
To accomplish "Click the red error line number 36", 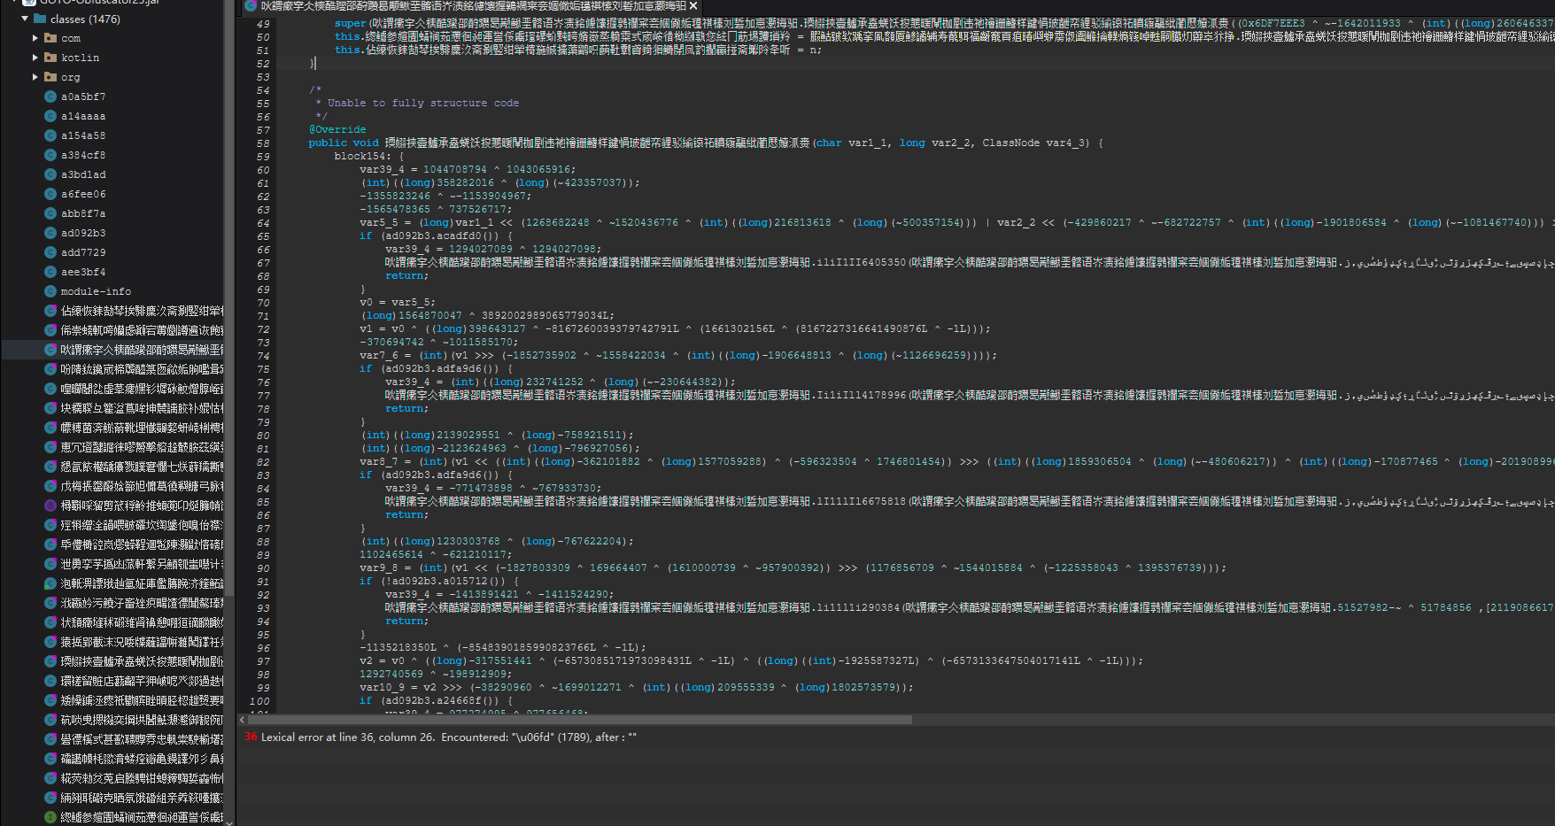I will (x=251, y=737).
